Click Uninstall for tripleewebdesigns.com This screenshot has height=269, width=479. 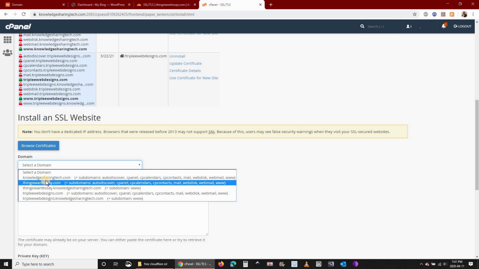177,56
